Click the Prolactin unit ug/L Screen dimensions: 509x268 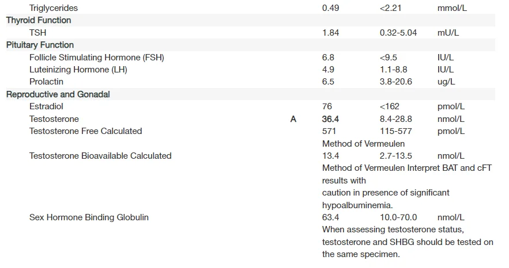446,82
